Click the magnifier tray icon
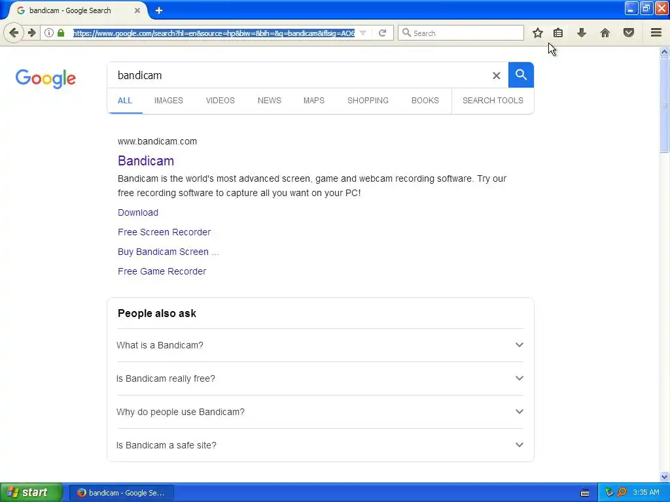This screenshot has width=670, height=502. (x=622, y=492)
